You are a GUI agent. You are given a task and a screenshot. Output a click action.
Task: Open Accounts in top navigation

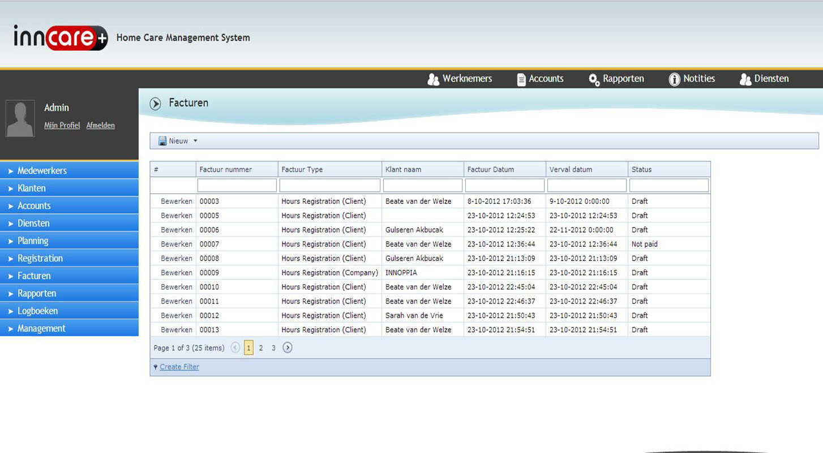coord(546,79)
